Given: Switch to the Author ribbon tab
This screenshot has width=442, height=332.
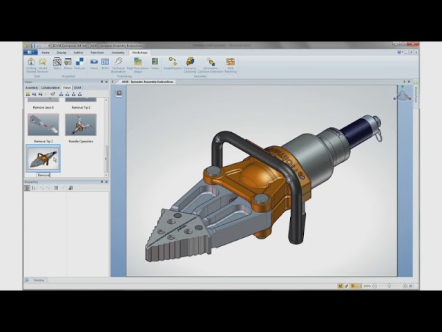Looking at the screenshot, I should tap(78, 53).
